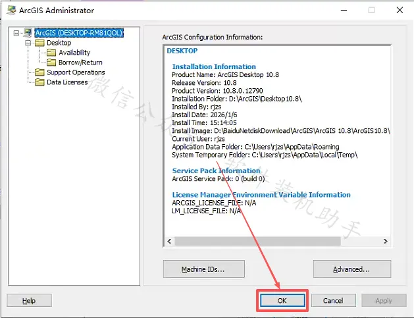Open the Availability tree item
The image size is (414, 318).
[x=74, y=53]
